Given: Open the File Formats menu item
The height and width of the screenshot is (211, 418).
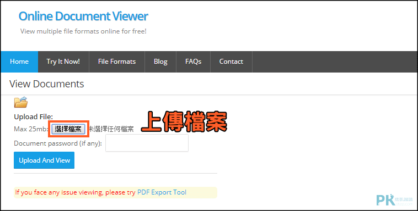Looking at the screenshot, I should [117, 62].
